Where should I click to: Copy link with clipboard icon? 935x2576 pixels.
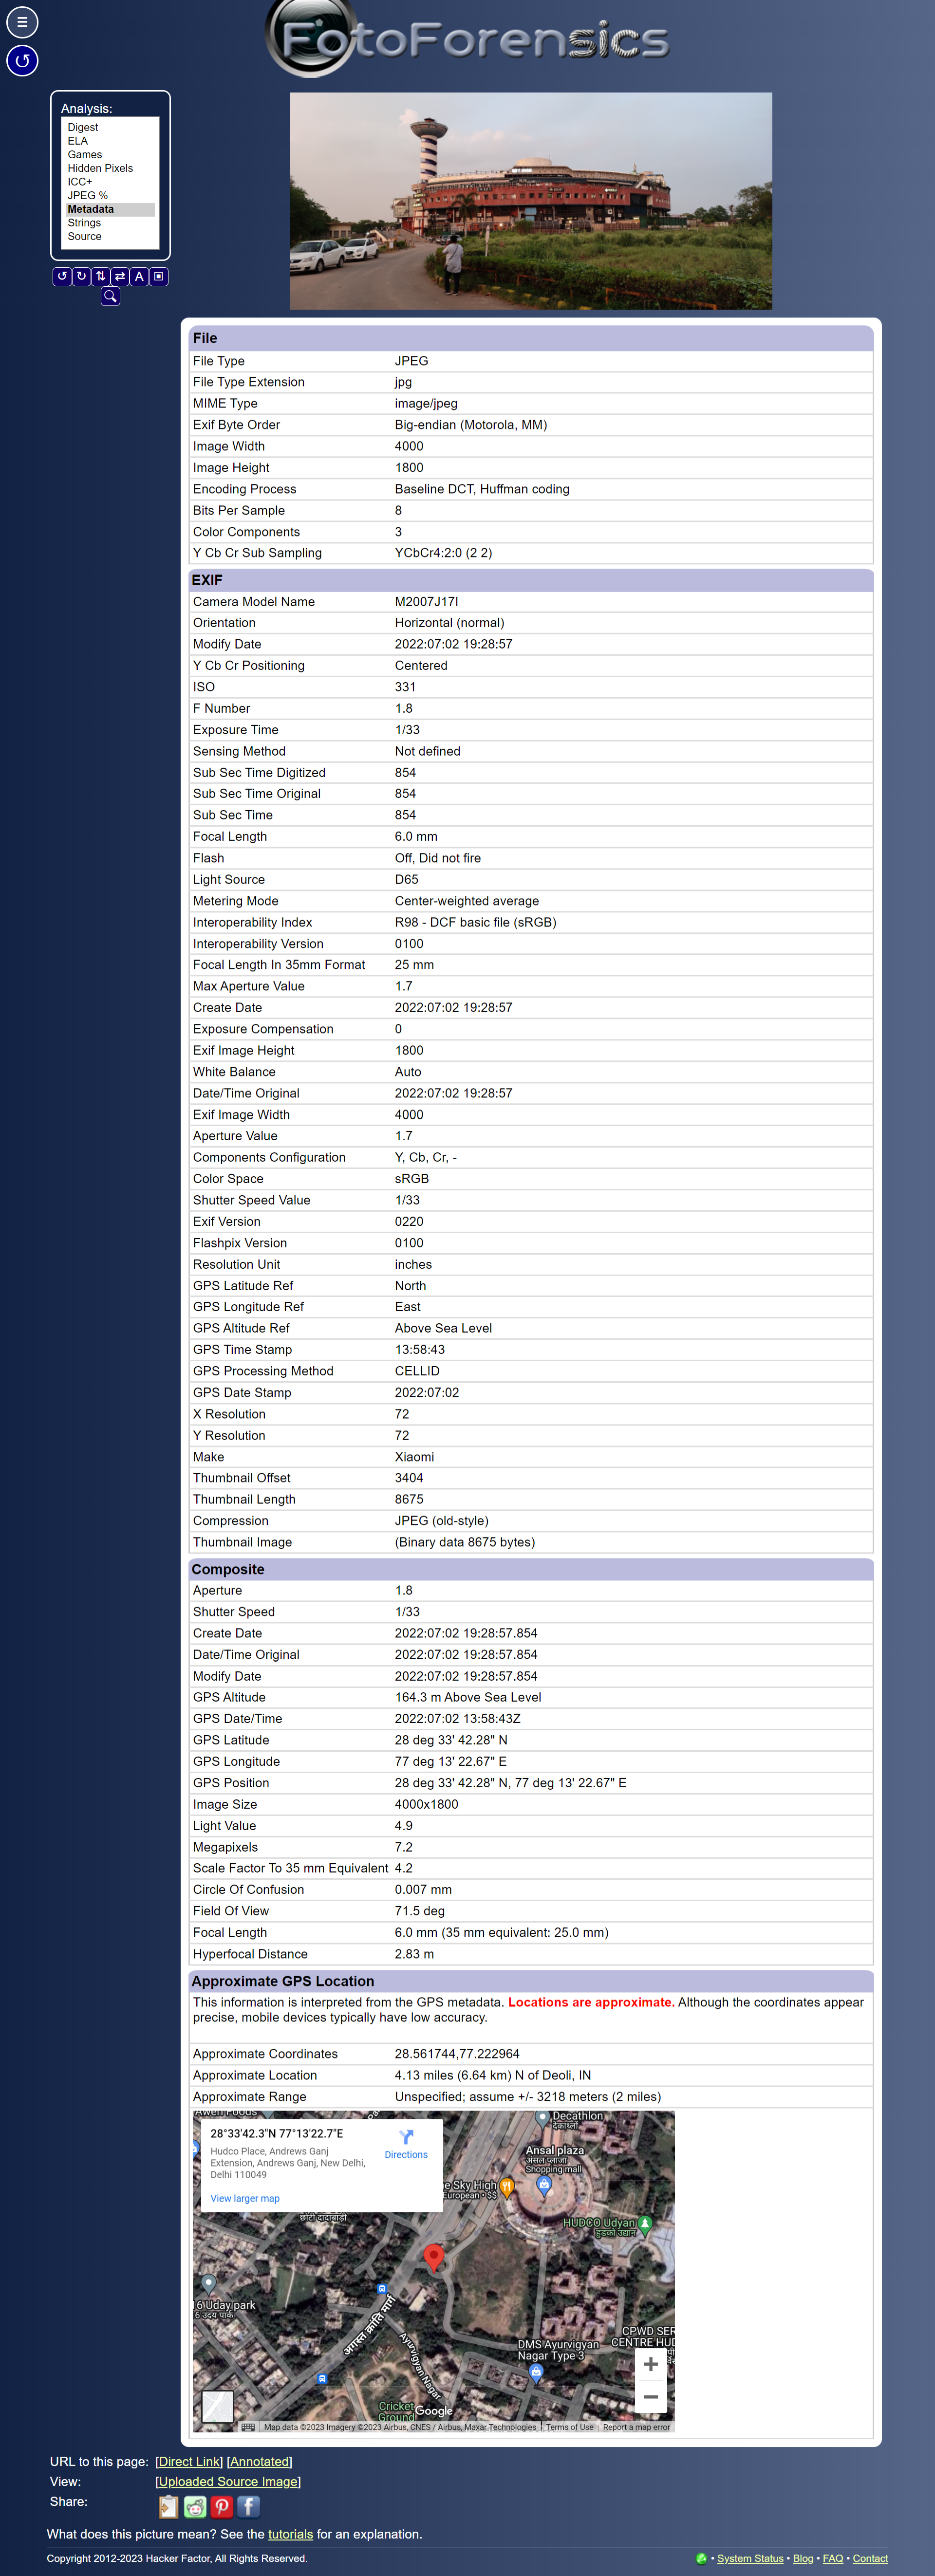click(x=168, y=2507)
